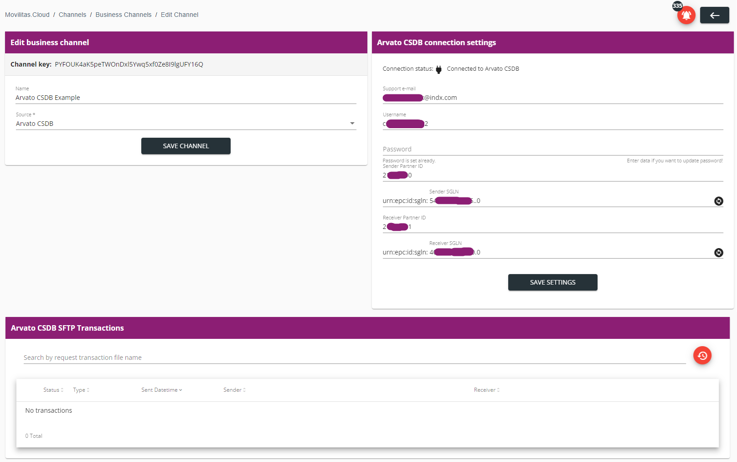This screenshot has width=737, height=462.
Task: Open the Source dropdown arrow
Action: pos(352,124)
